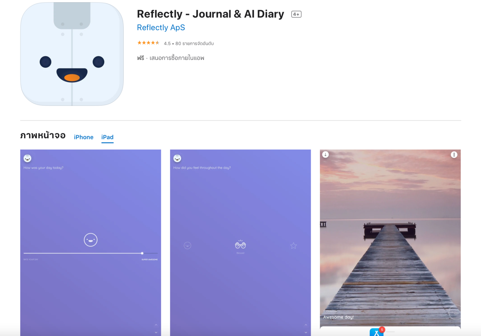Click the Reflectly avatar in second screenshot

[x=177, y=158]
